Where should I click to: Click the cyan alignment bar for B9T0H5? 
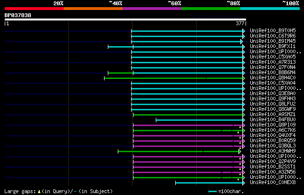coord(187,31)
